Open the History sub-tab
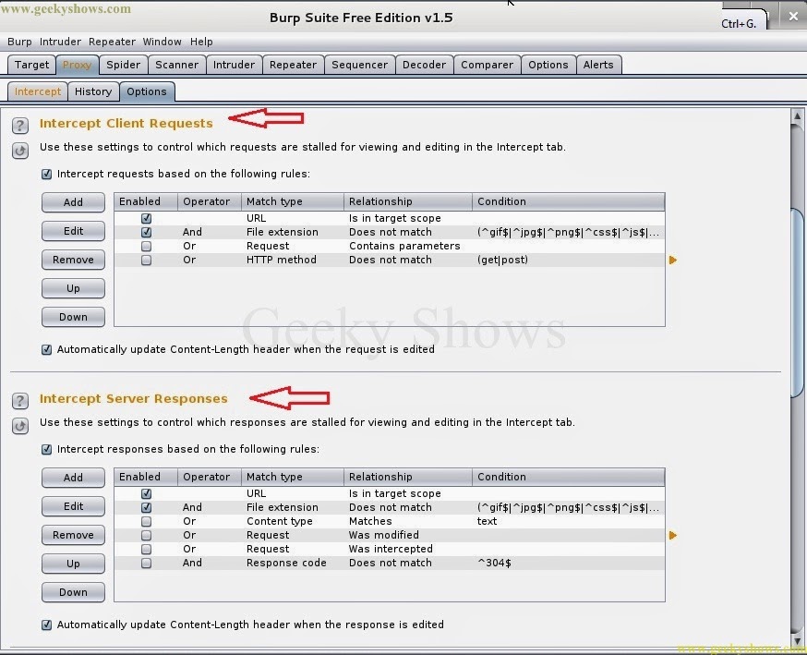Viewport: 807px width, 655px height. point(93,91)
